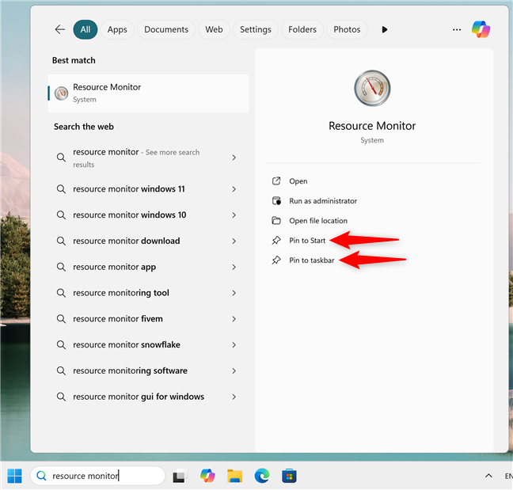This screenshot has height=490, width=513.
Task: Open Resource Monitor best match result
Action: tap(148, 93)
